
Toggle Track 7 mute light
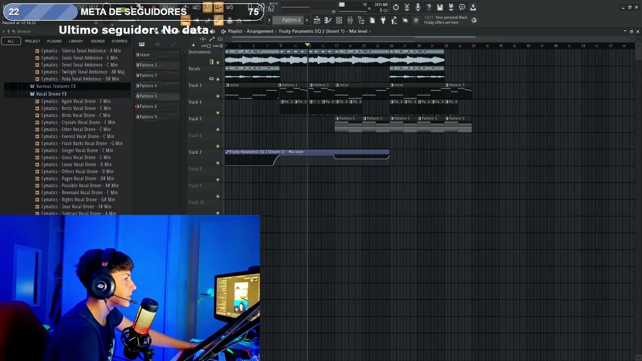coord(218,163)
